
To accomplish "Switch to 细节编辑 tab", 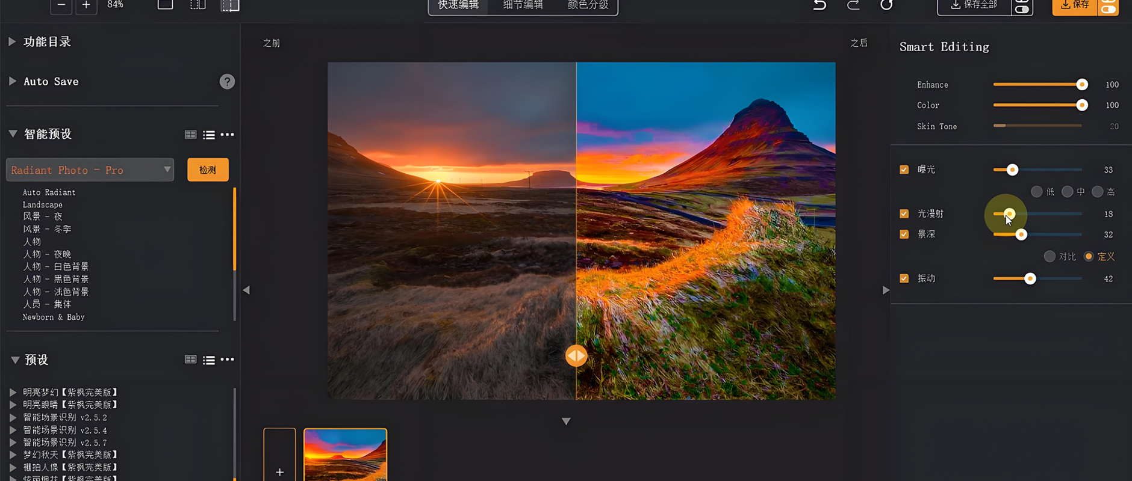I will pyautogui.click(x=523, y=5).
